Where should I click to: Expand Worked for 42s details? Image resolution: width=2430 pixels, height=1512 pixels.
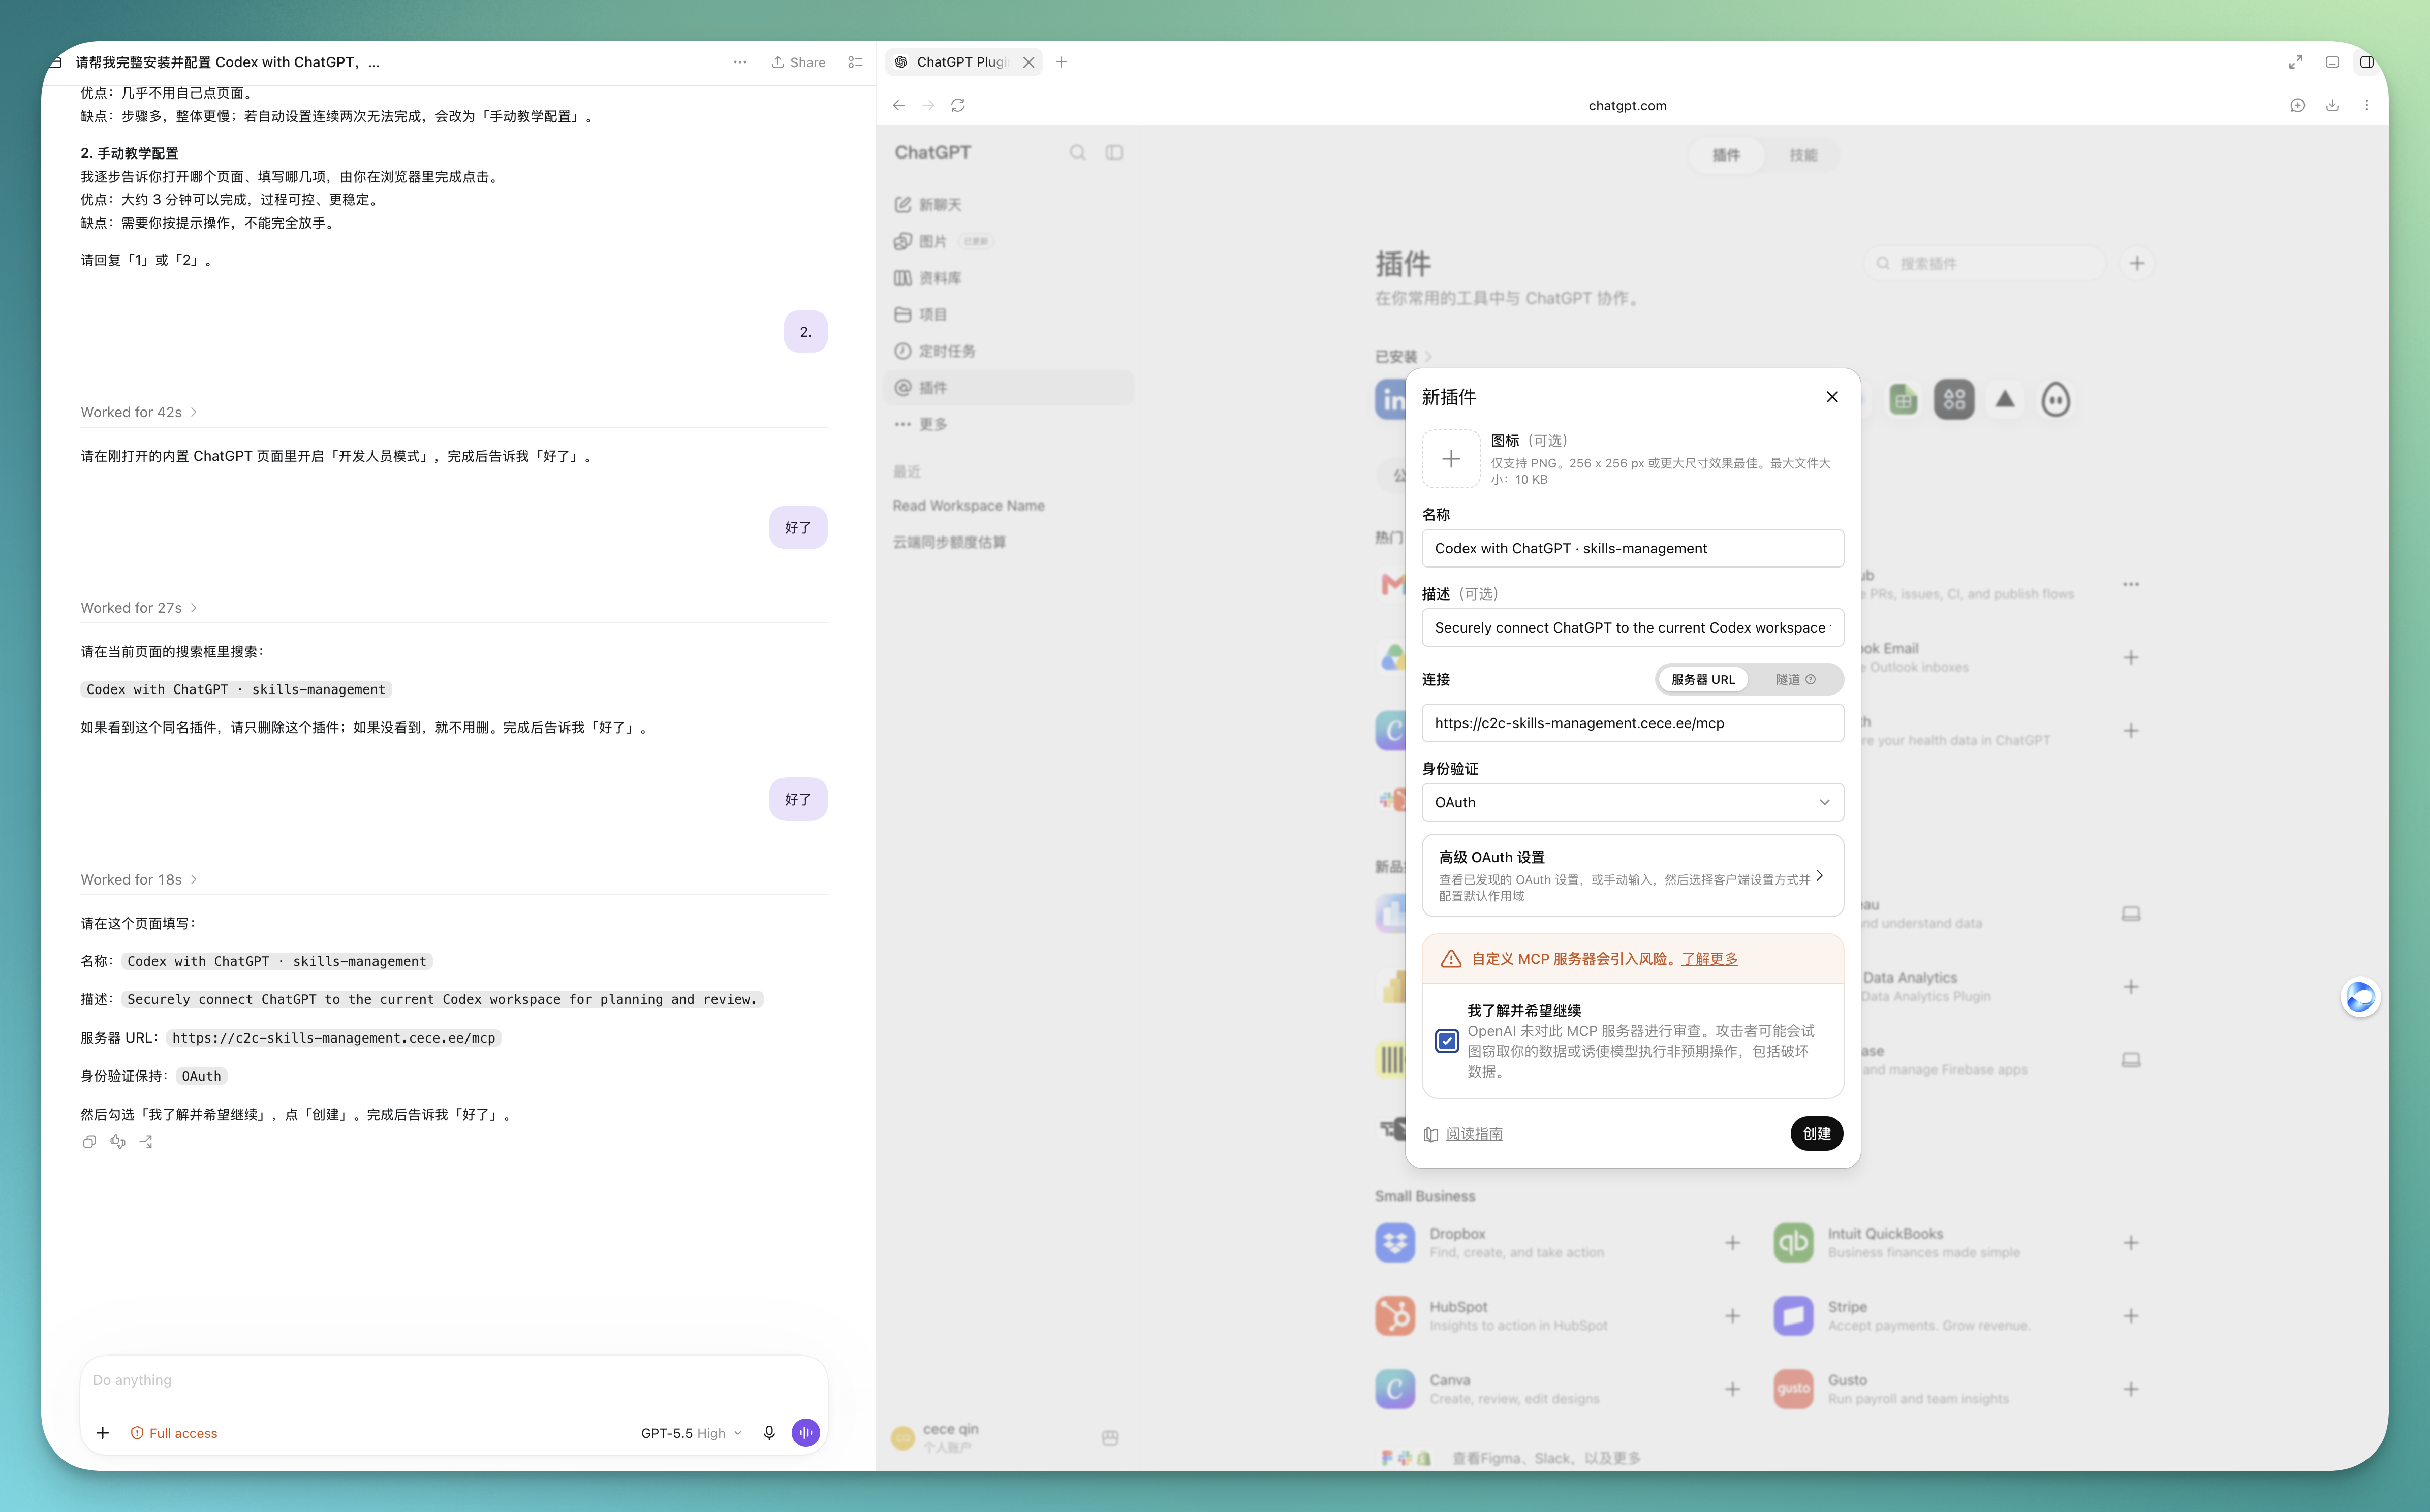(139, 412)
